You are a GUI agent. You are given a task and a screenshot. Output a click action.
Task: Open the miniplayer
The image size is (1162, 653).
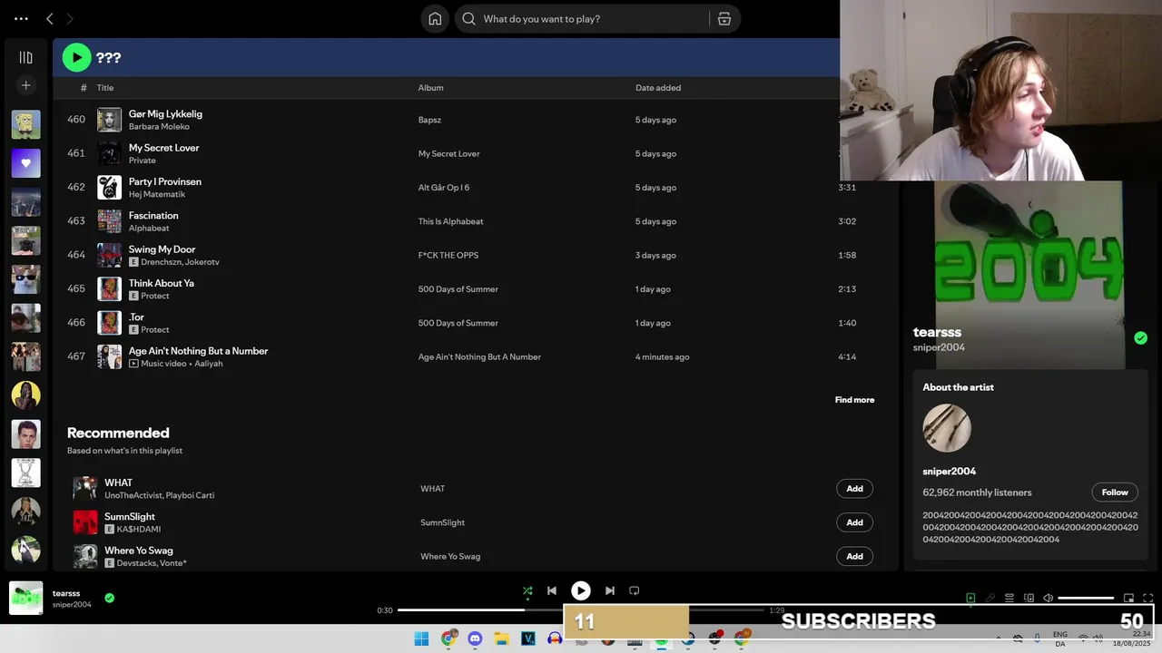[x=1128, y=598]
